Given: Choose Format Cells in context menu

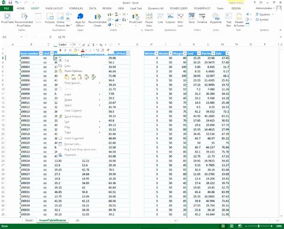Looking at the screenshot, I should click(x=80, y=144).
